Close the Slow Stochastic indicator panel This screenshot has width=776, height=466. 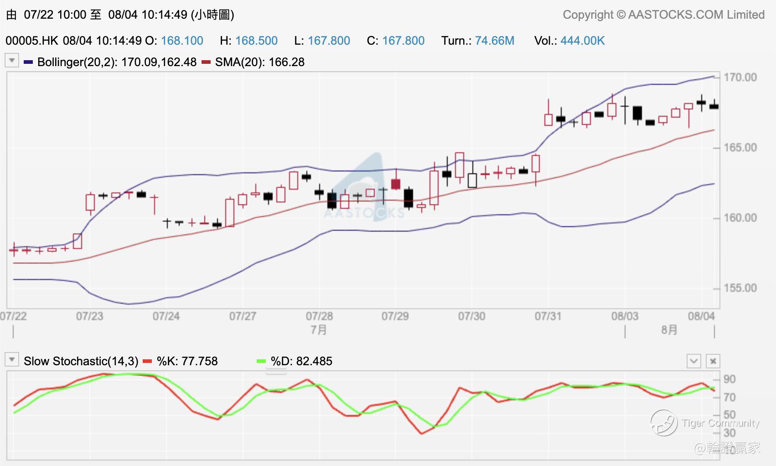point(713,361)
